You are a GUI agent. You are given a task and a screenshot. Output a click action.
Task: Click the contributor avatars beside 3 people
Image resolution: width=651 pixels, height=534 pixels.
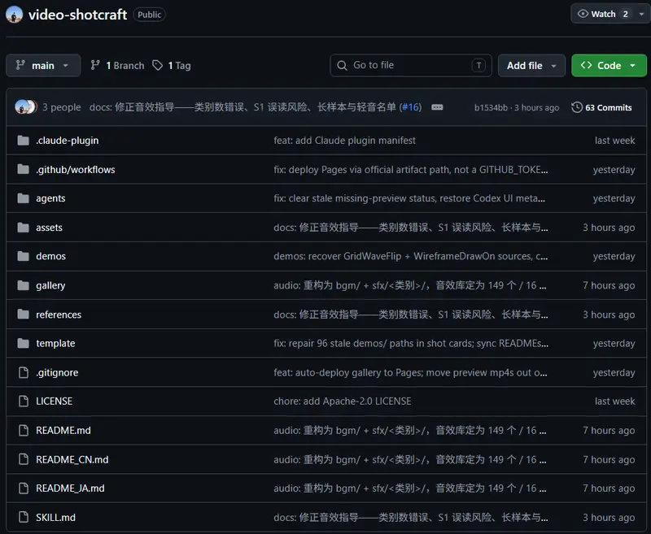pos(26,107)
